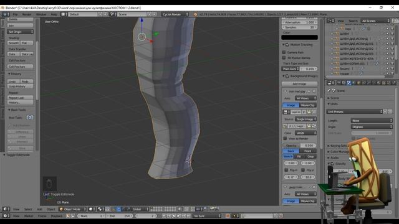The width and height of the screenshot is (399, 224).
Task: Open the Global transform orientation dropdown
Action: pos(140,209)
